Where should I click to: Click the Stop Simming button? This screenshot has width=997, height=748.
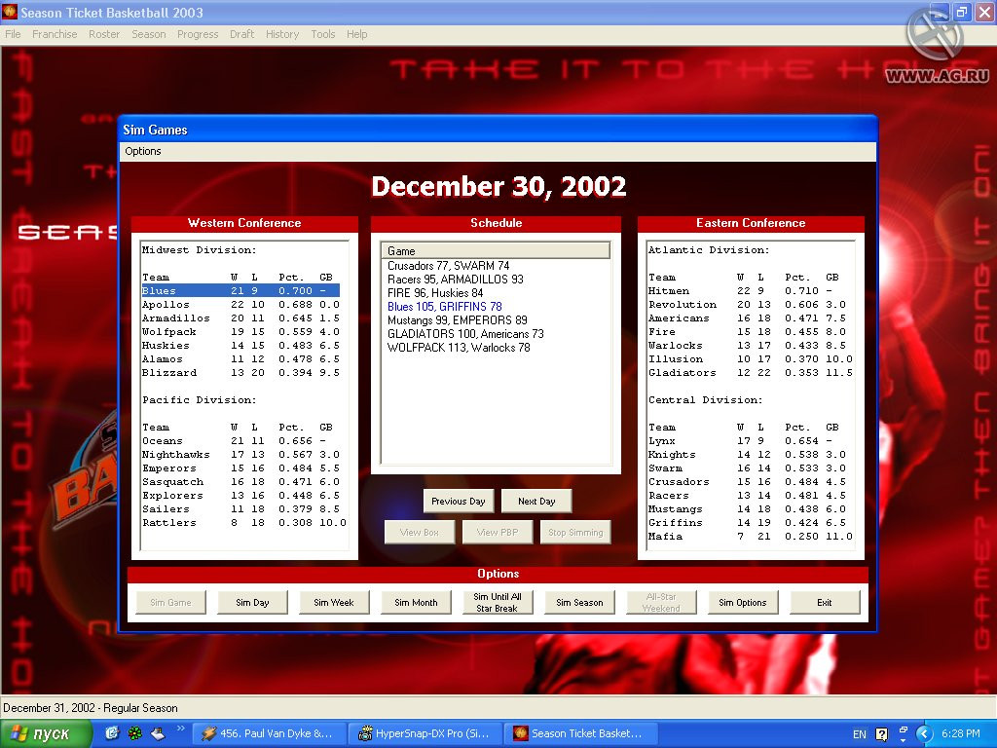pyautogui.click(x=576, y=533)
